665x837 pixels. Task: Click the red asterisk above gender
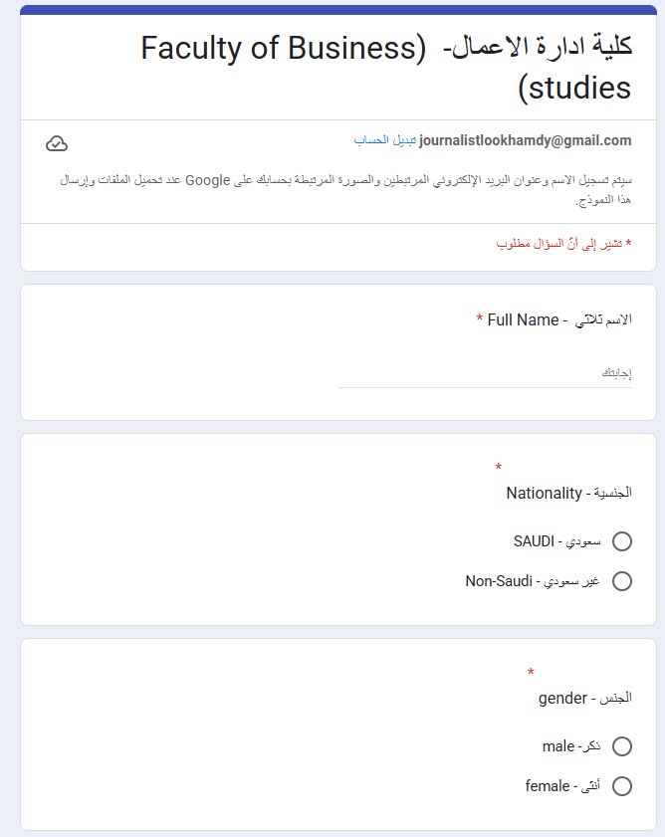531,673
